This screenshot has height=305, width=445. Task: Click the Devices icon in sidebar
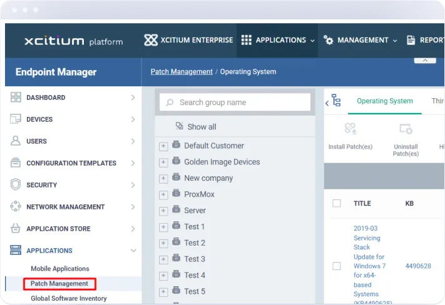(16, 119)
